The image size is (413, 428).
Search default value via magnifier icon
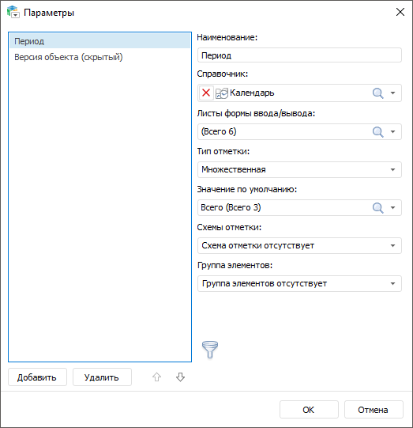pyautogui.click(x=377, y=208)
